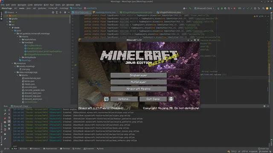The width and height of the screenshot is (273, 153).
Task: Toggle soft-wrap icon in Run console
Action: click(9, 118)
